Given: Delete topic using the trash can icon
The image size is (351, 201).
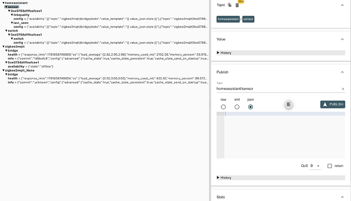Looking at the screenshot, I should coord(237,5).
